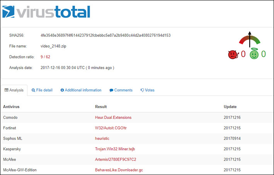Click the green angel harmless vote icon
This screenshot has height=175, width=274.
[x=253, y=54]
